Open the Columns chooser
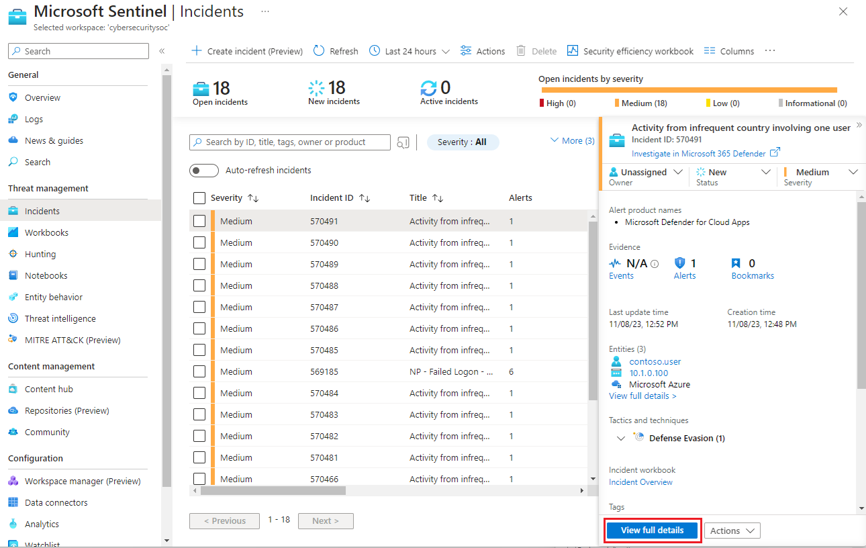Viewport: 866px width, 548px height. (x=729, y=51)
